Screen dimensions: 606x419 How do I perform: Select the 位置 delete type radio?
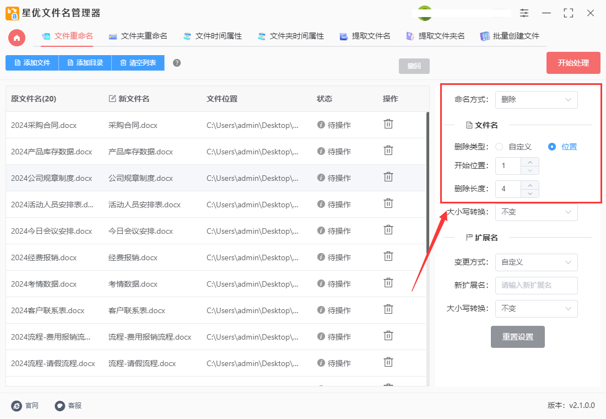(552, 147)
